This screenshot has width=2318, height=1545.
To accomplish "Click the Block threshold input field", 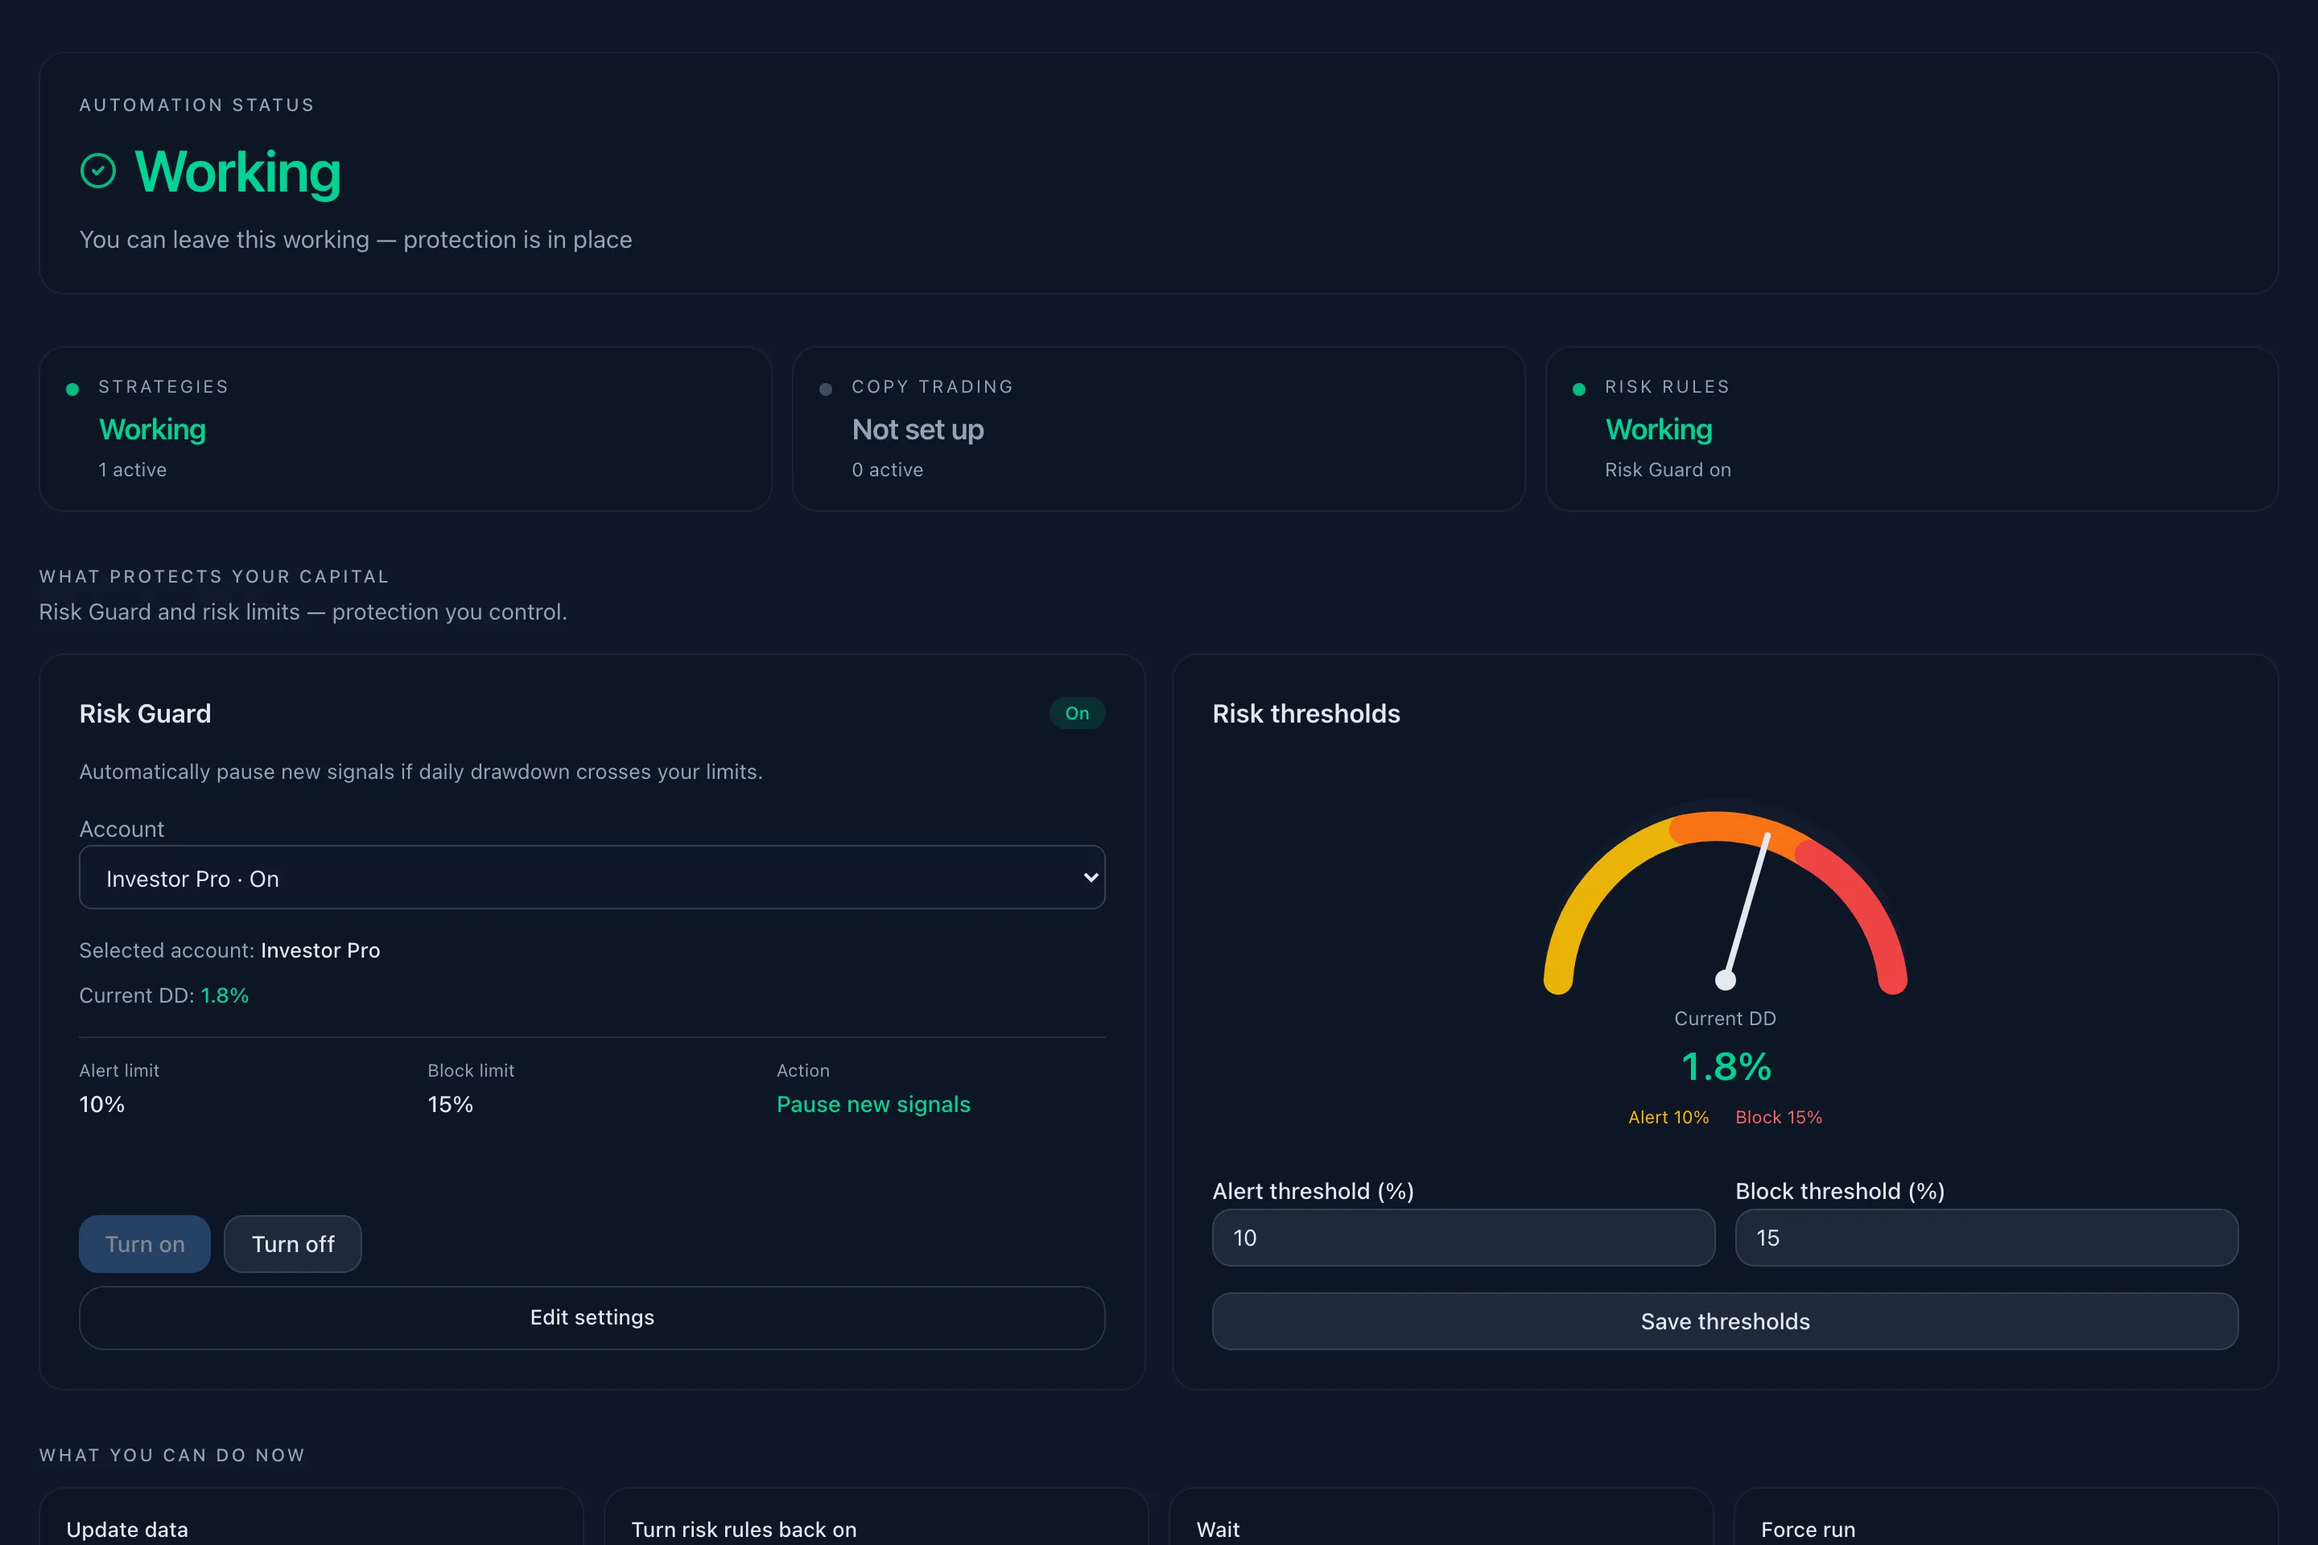I will 1986,1238.
